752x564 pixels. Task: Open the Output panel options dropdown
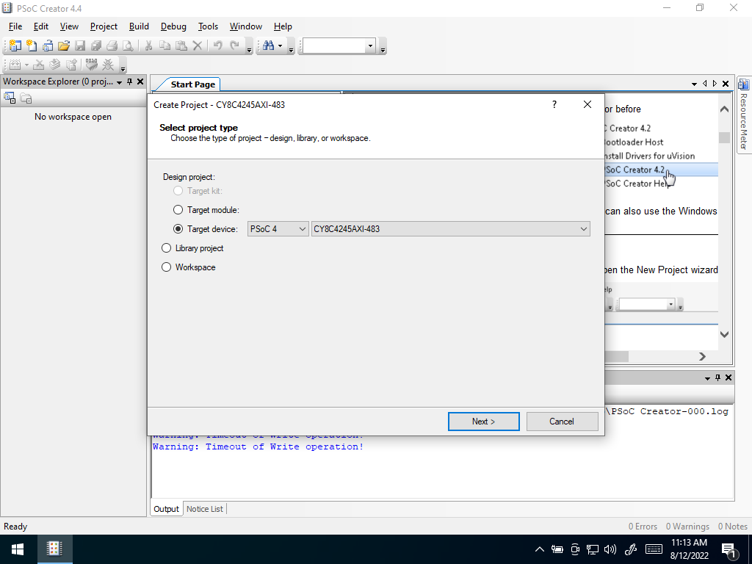[x=707, y=378]
